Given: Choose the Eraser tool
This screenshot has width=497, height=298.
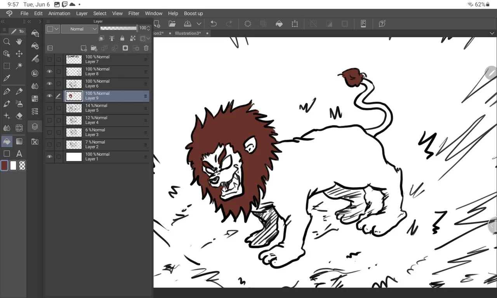Looking at the screenshot, I should [x=19, y=116].
